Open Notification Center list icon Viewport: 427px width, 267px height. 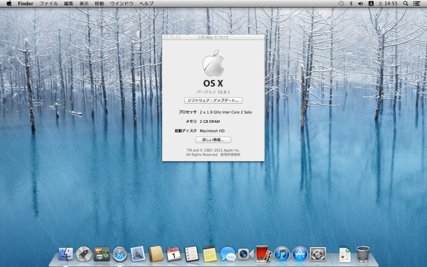pos(416,4)
